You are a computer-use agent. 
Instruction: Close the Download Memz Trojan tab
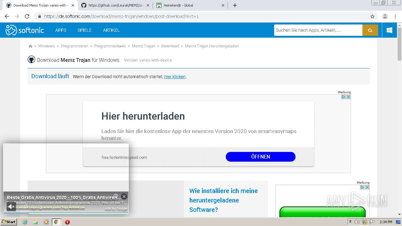(x=73, y=5)
